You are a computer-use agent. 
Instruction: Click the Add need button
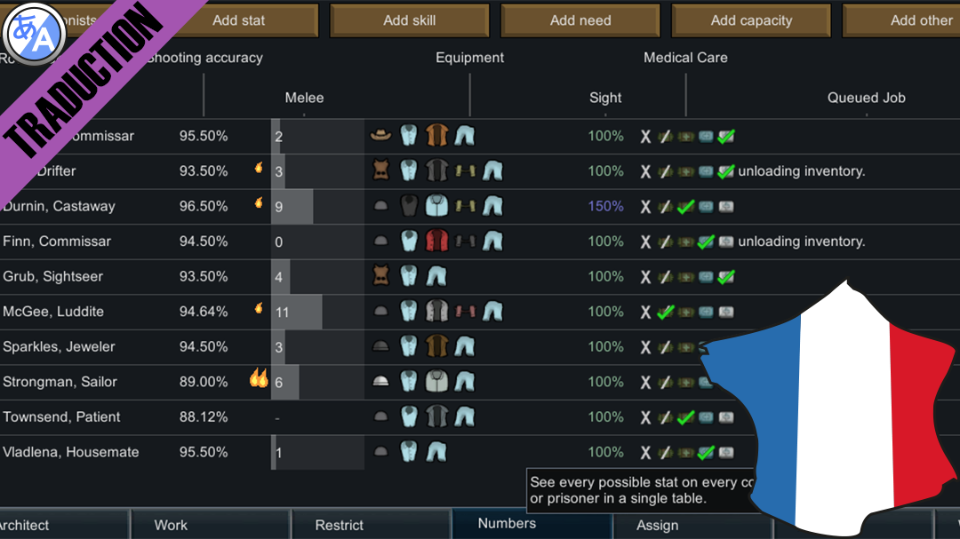[580, 20]
